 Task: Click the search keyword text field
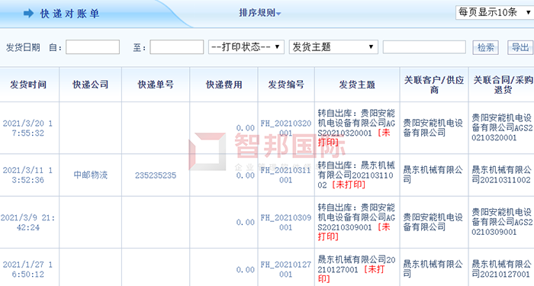tap(424, 47)
